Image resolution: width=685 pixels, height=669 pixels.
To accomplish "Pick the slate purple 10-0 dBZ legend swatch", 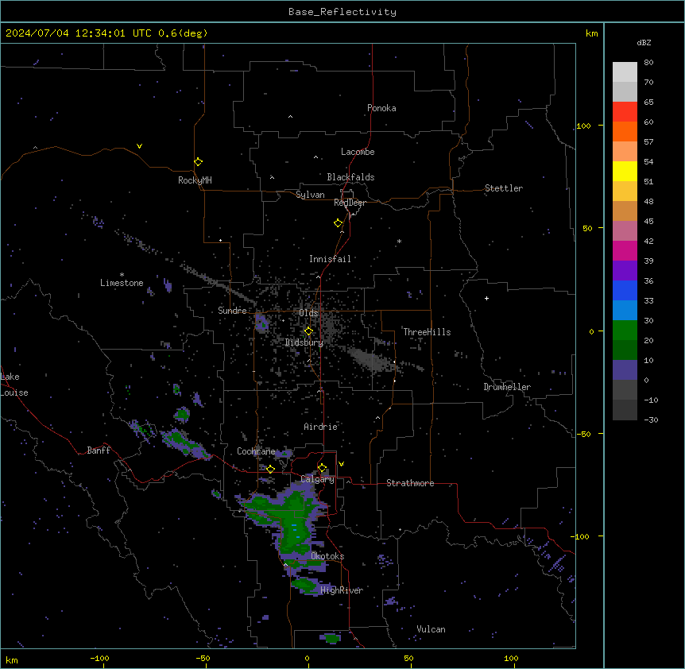I will click(x=625, y=370).
